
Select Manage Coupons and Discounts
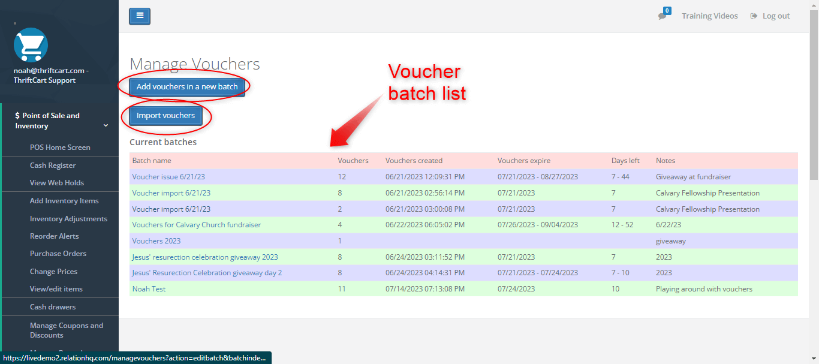[x=67, y=330]
